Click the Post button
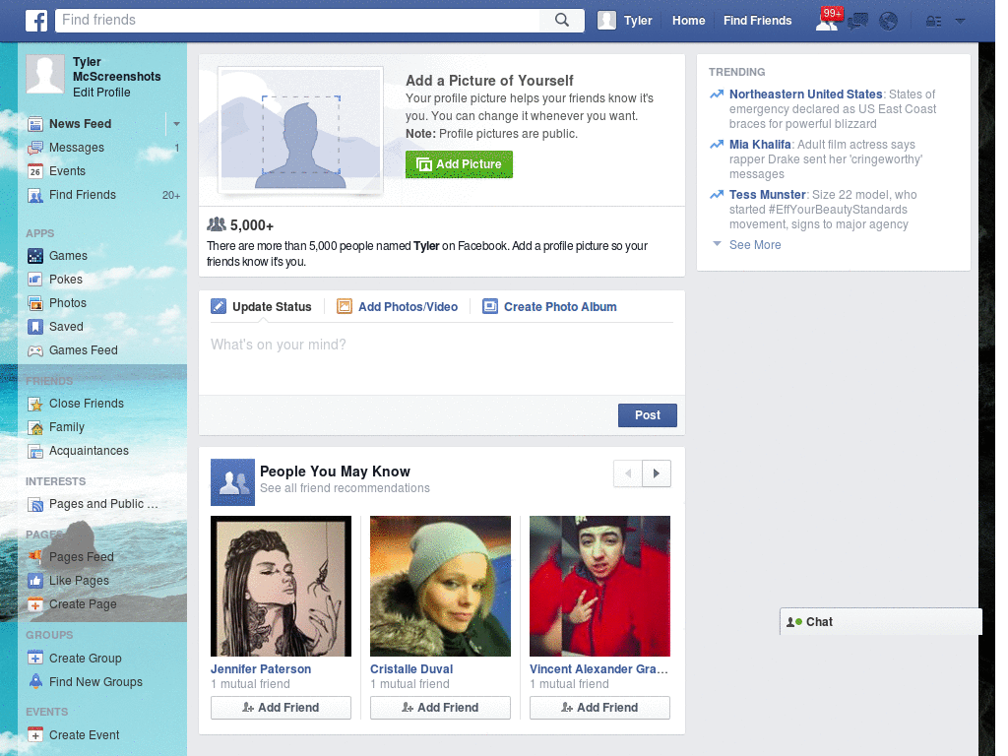Viewport: 1008px width, 756px height. click(x=648, y=415)
